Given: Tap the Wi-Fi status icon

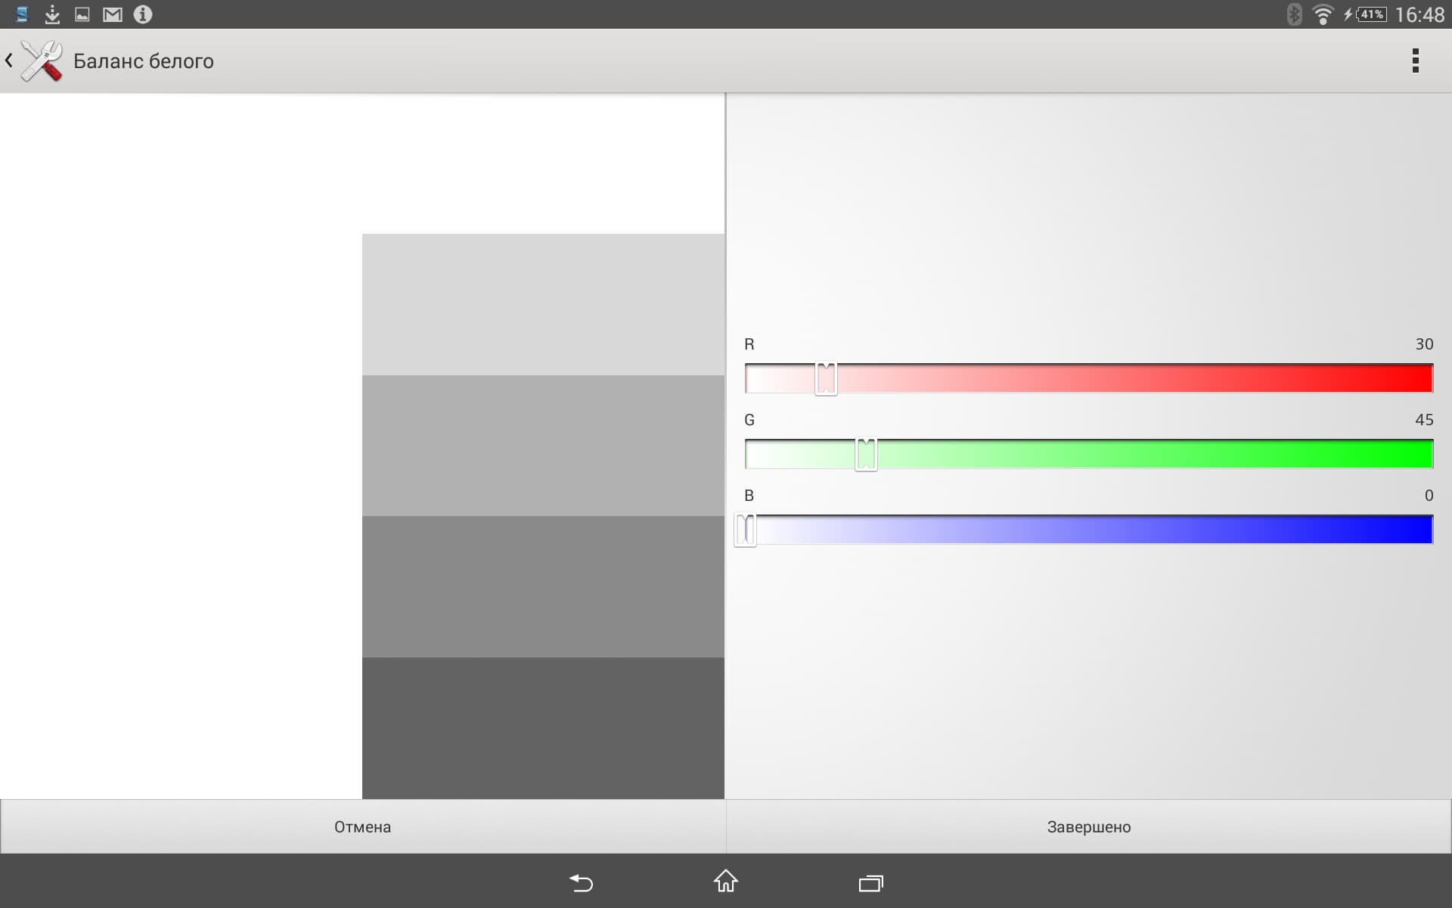Looking at the screenshot, I should pyautogui.click(x=1323, y=14).
